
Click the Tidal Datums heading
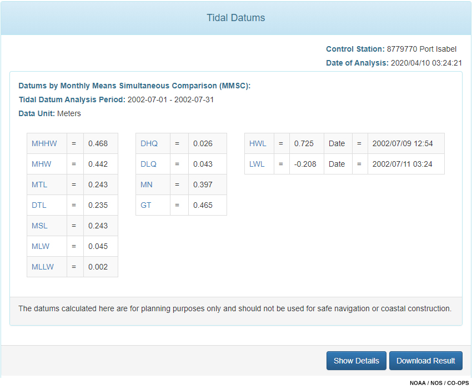pyautogui.click(x=235, y=18)
